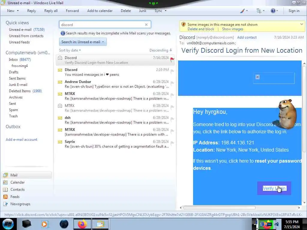Screen dimensions: 307x230
Task: Flag the Discord missed messages e-mail
Action: (172, 72)
